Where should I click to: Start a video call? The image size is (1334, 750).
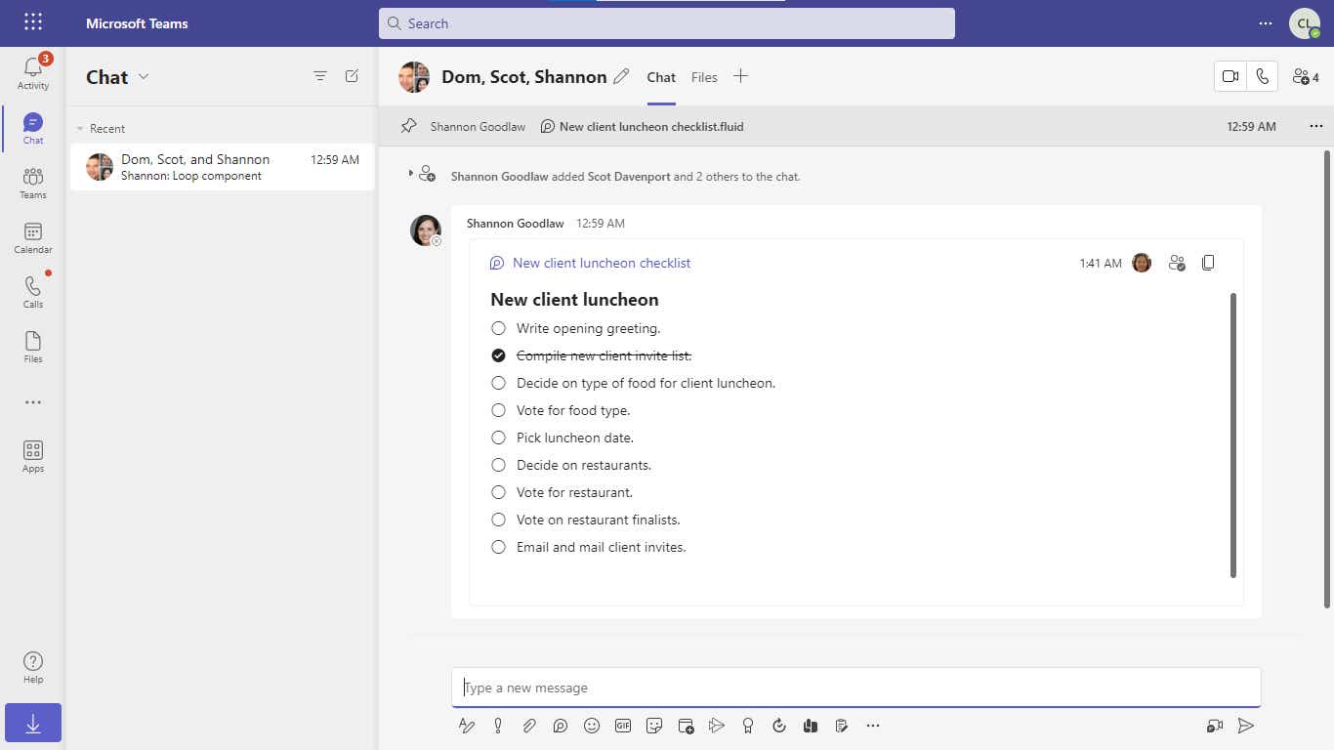(x=1230, y=76)
